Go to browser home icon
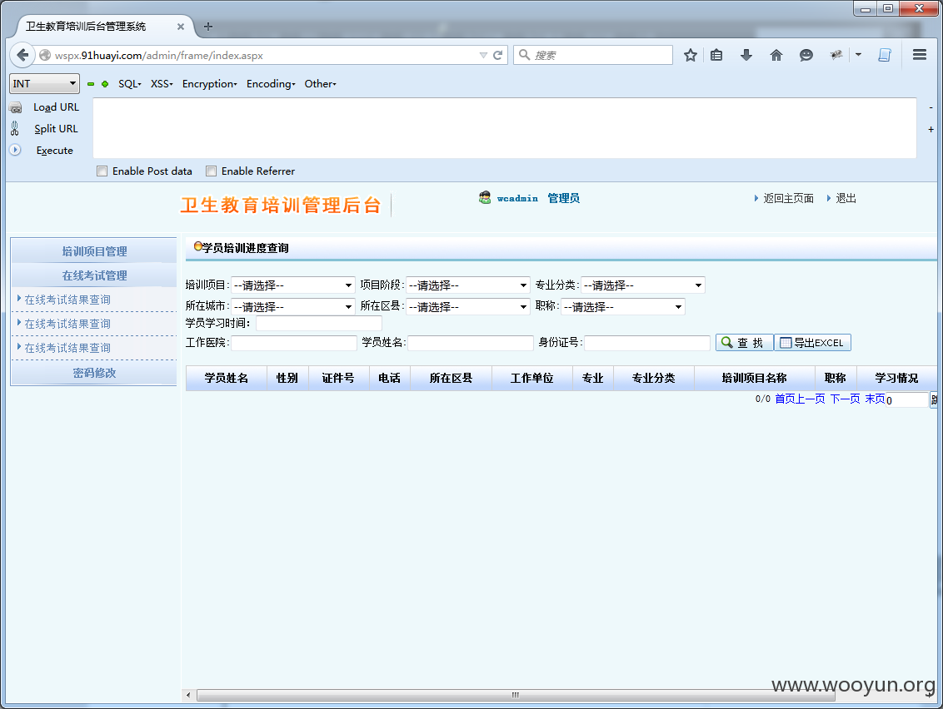Viewport: 943px width, 709px height. click(x=776, y=55)
